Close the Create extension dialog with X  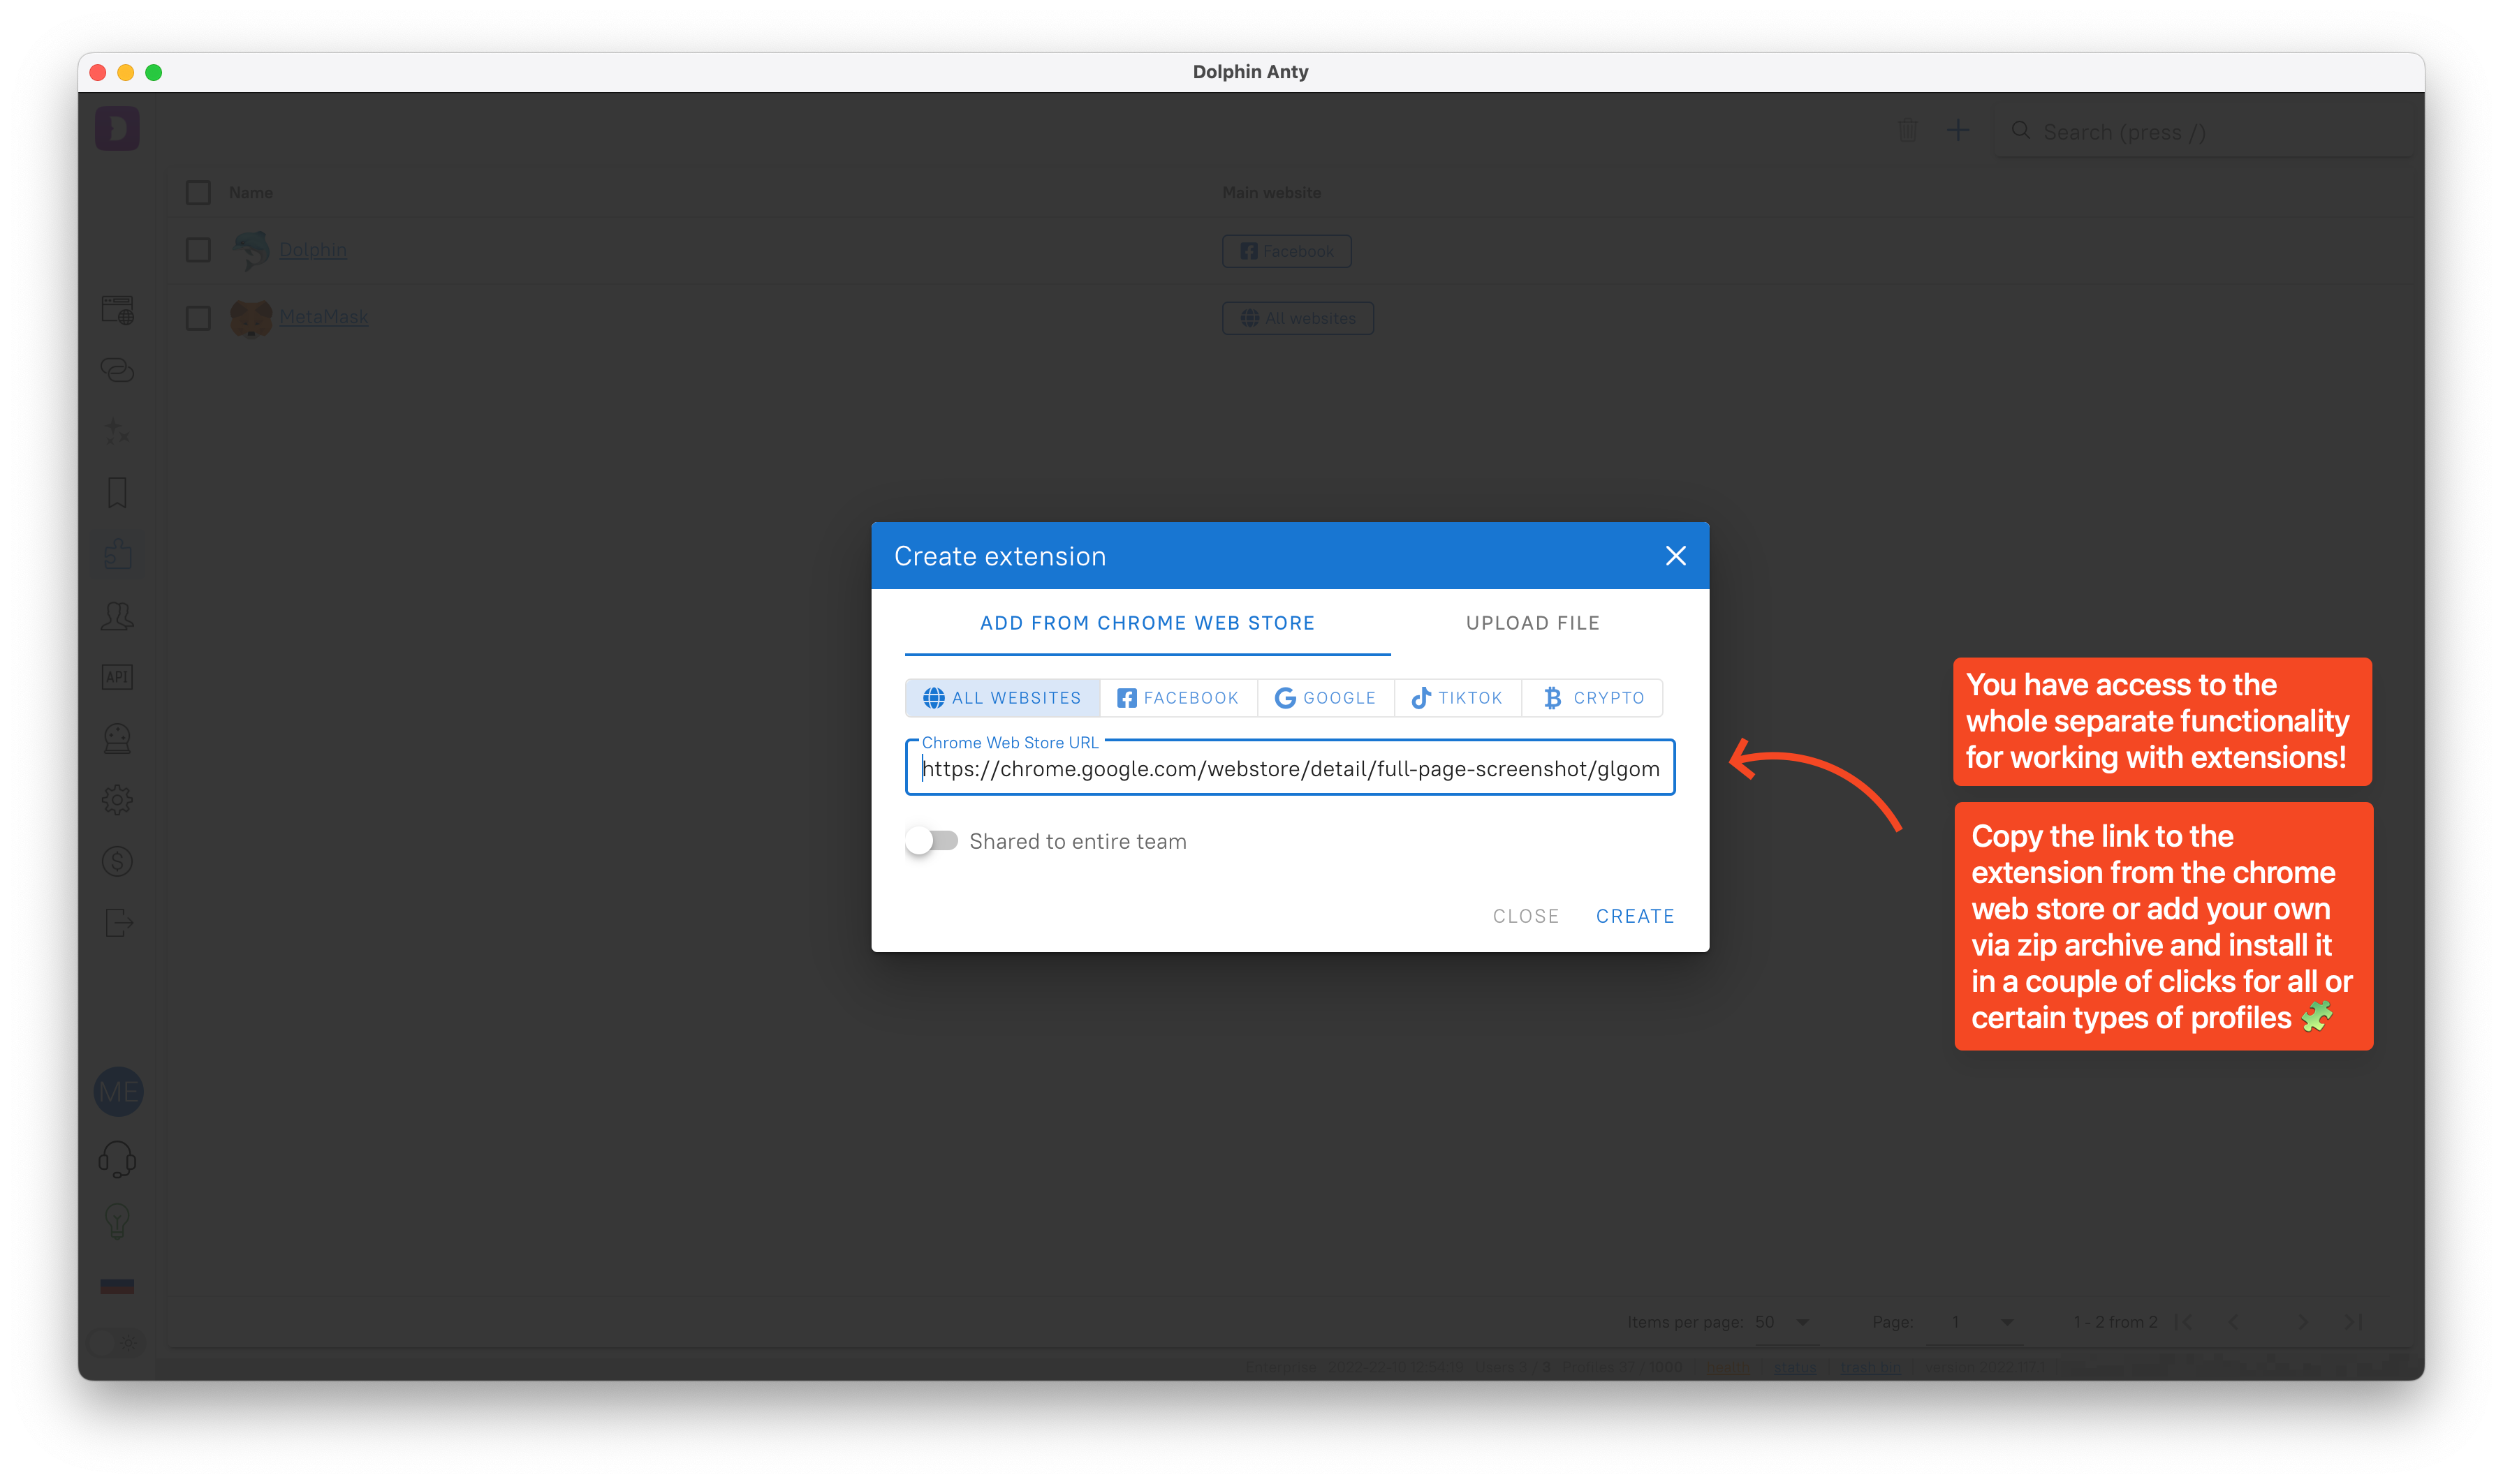point(1675,556)
